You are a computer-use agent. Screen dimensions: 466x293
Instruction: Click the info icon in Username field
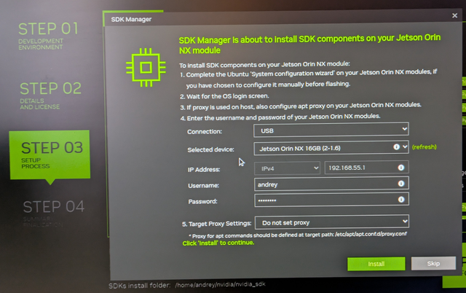[x=401, y=184]
